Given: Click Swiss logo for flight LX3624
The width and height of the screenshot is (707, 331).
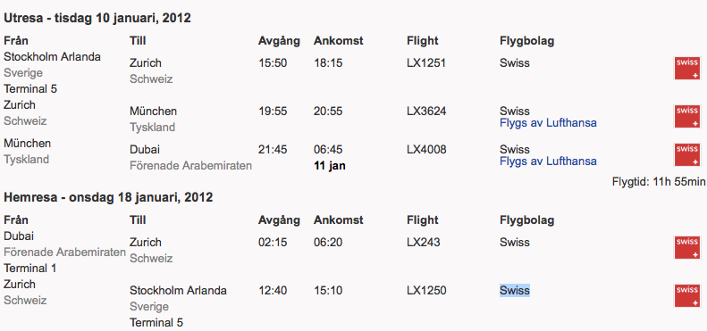Looking at the screenshot, I should [x=687, y=116].
